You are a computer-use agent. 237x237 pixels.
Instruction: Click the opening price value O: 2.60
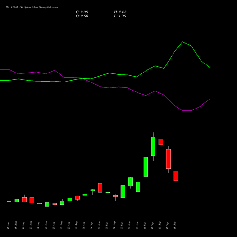click(x=82, y=16)
